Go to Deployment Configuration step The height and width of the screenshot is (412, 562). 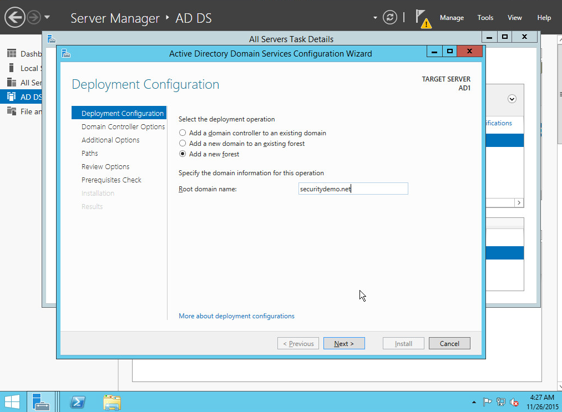(119, 113)
